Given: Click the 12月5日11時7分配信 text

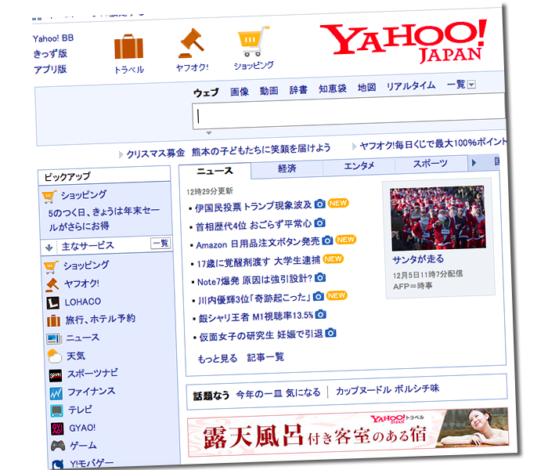Looking at the screenshot, I should tap(427, 274).
